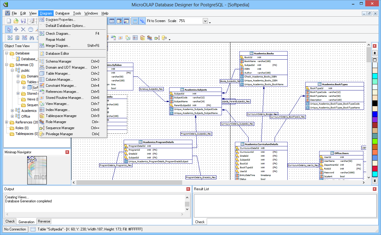This screenshot has height=235, width=381.
Task: Open Privilege Manager key toolbar icon
Action: (x=164, y=38)
